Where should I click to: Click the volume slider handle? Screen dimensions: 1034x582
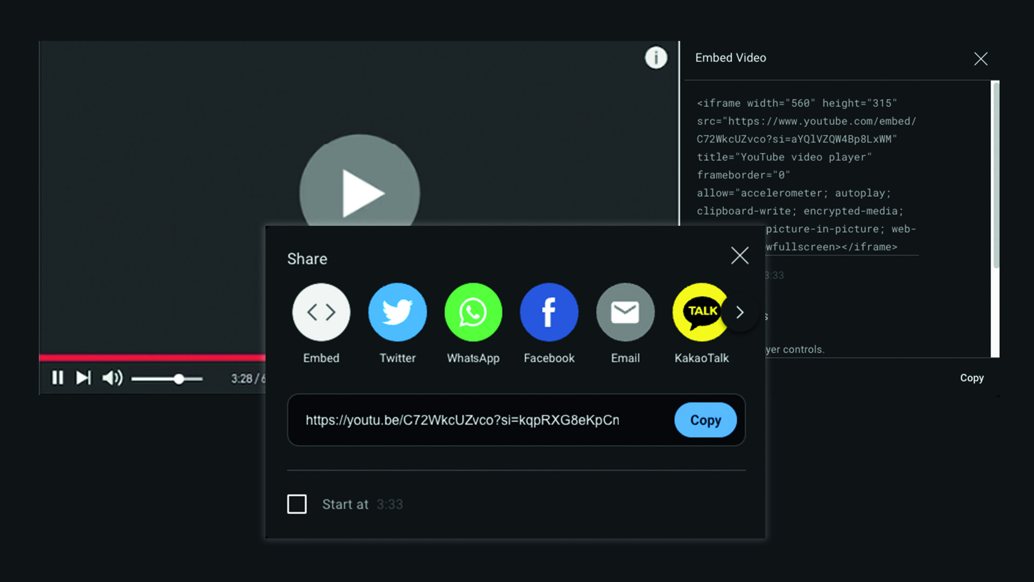pyautogui.click(x=179, y=379)
